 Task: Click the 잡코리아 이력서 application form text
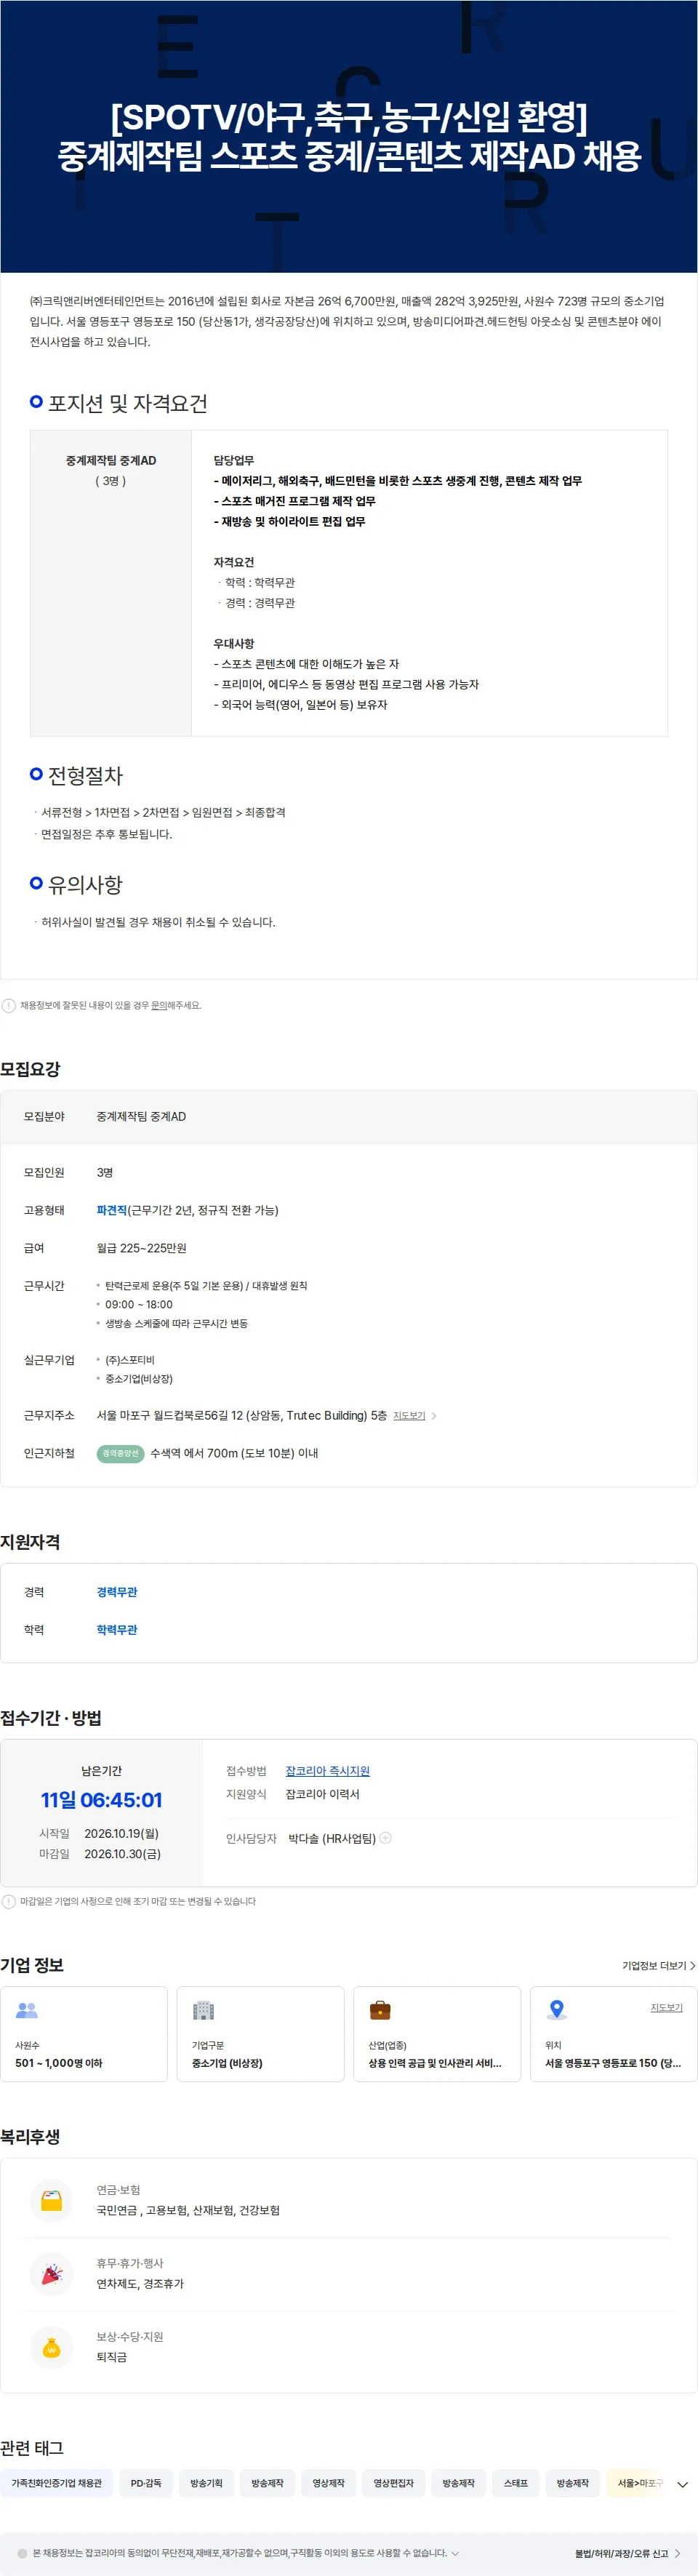pyautogui.click(x=322, y=1795)
